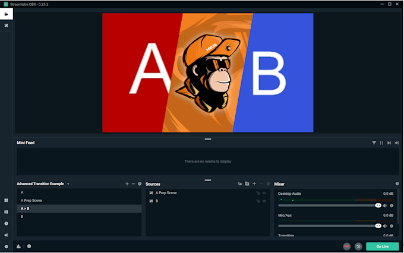Viewport: 404px width, 253px height.
Task: Add a new scene with the plus icon
Action: click(x=127, y=184)
